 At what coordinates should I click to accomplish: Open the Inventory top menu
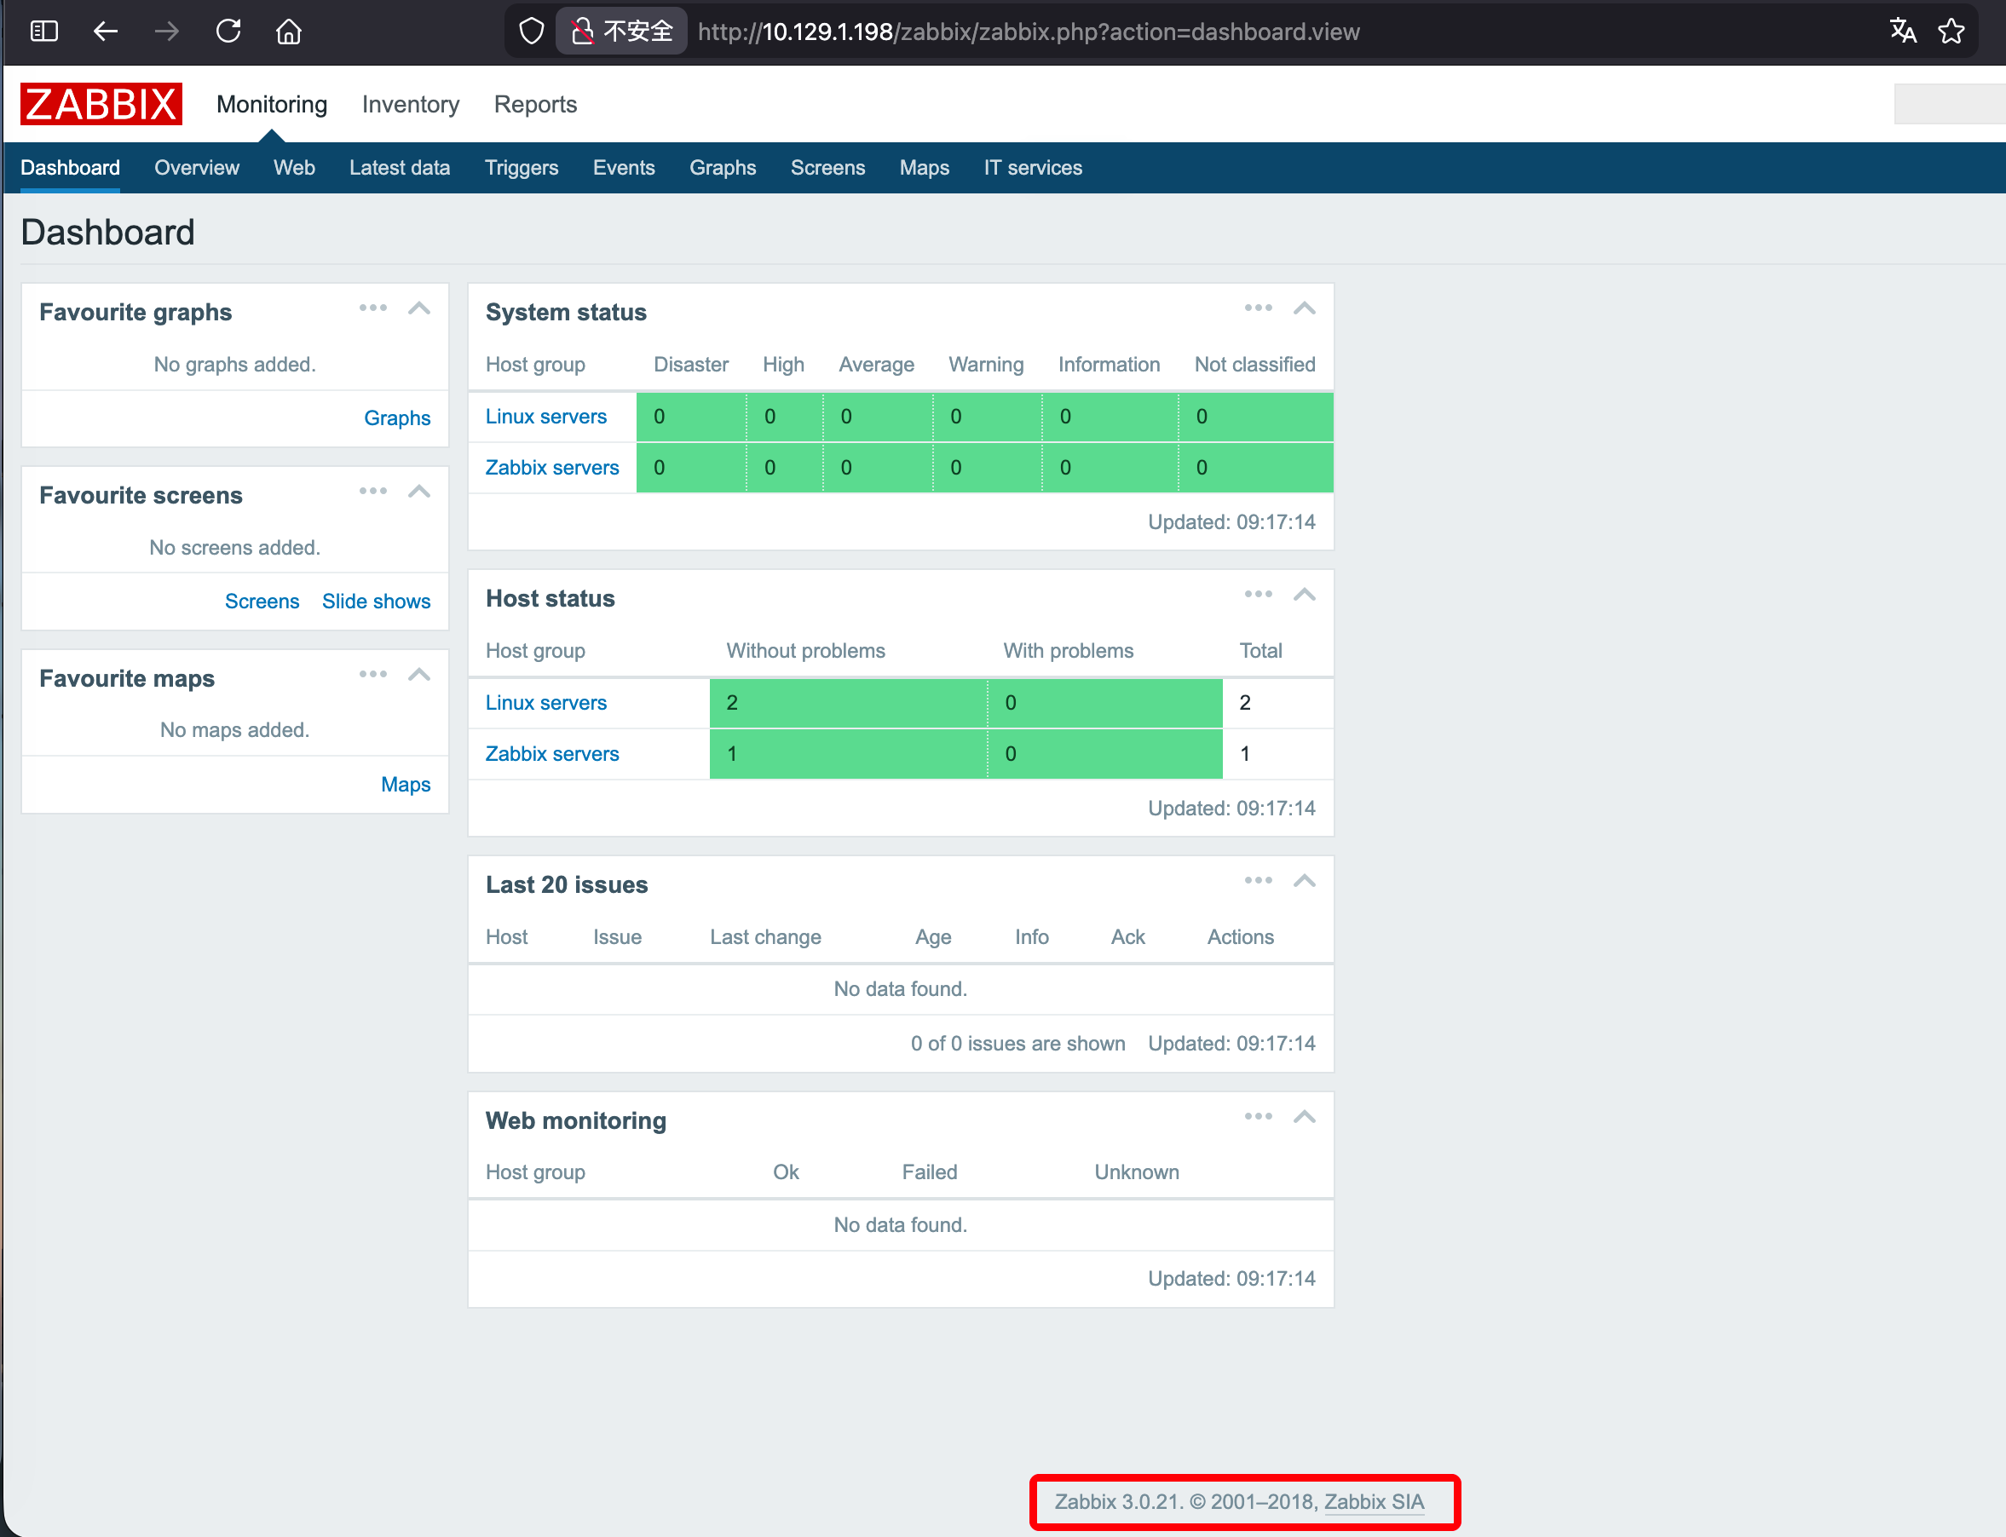point(410,104)
